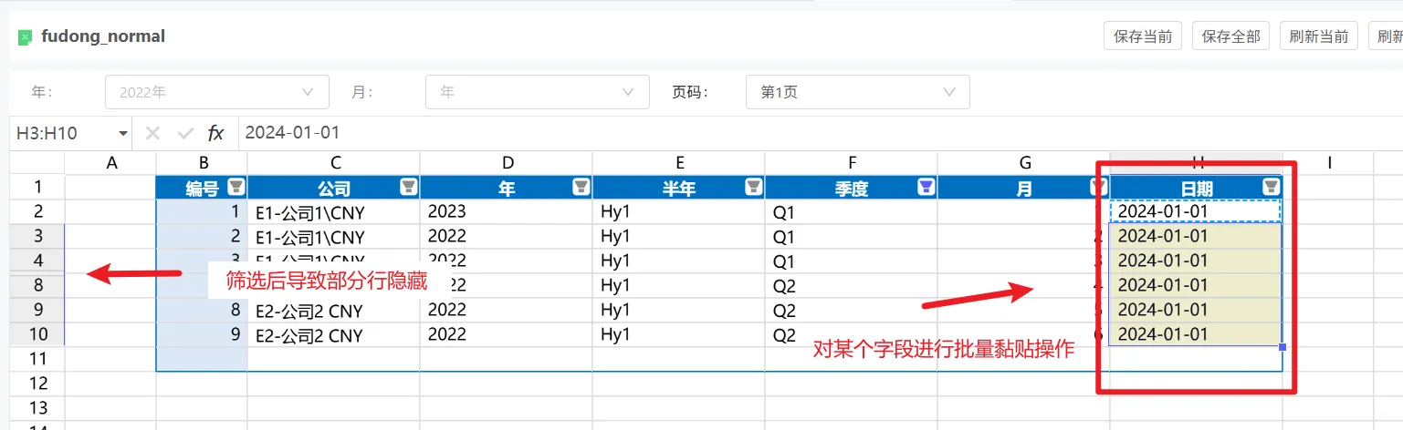1403x430 pixels.
Task: Confirm formula entry with checkmark icon
Action: coord(185,133)
